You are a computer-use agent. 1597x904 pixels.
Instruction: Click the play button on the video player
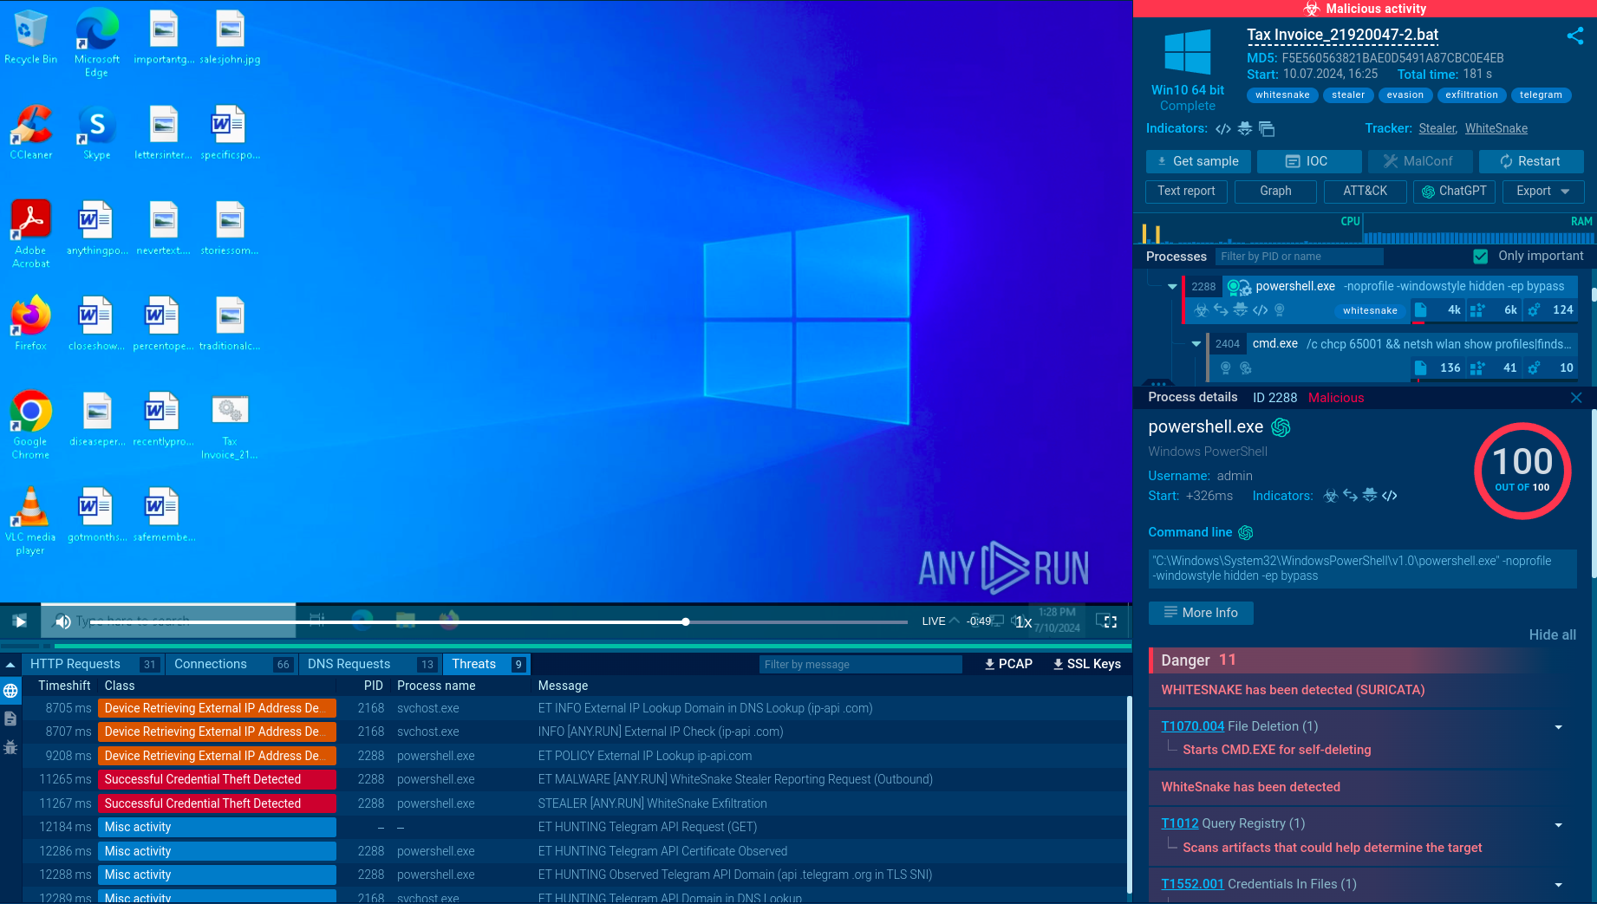[x=20, y=621]
